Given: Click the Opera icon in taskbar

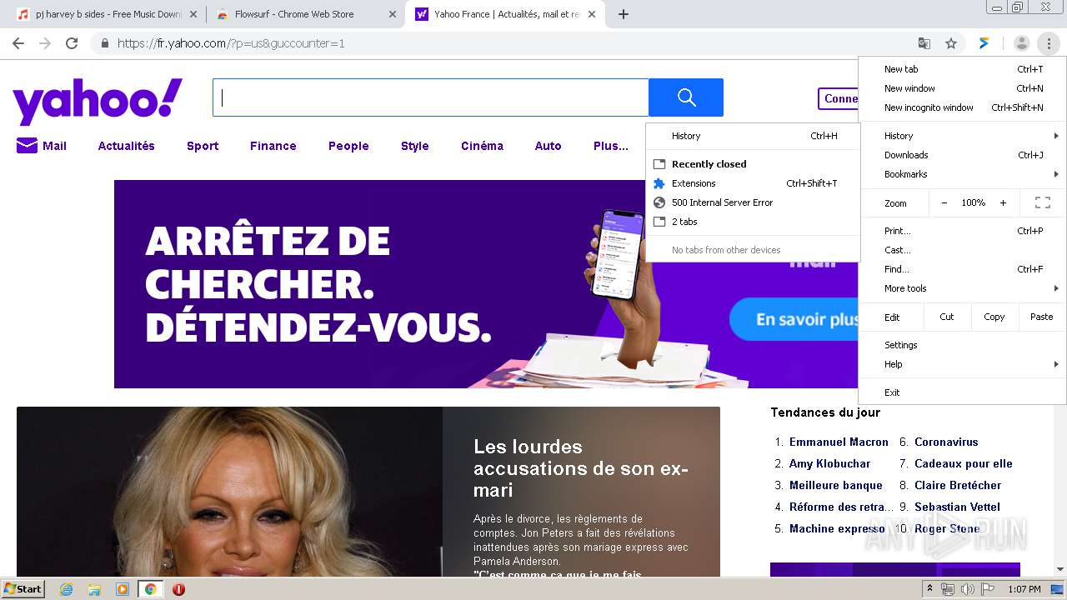Looking at the screenshot, I should coord(178,589).
